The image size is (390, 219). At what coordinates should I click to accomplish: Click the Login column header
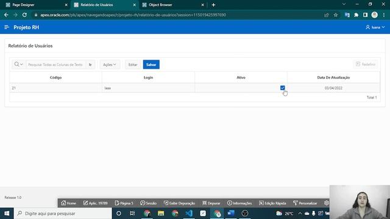tap(148, 77)
